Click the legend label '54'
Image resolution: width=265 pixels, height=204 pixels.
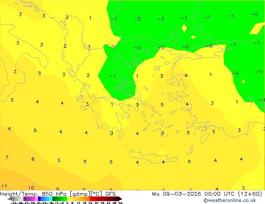point(120,203)
